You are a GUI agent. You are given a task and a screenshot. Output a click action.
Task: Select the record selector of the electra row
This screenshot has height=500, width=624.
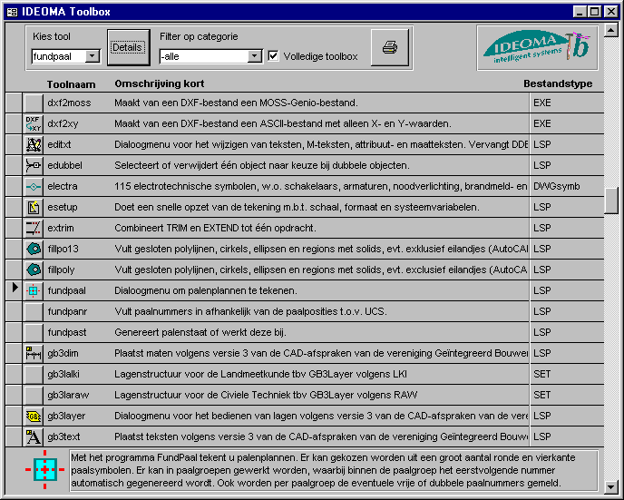pyautogui.click(x=14, y=186)
